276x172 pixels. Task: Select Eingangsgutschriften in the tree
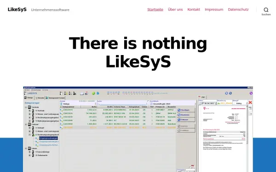49,145
